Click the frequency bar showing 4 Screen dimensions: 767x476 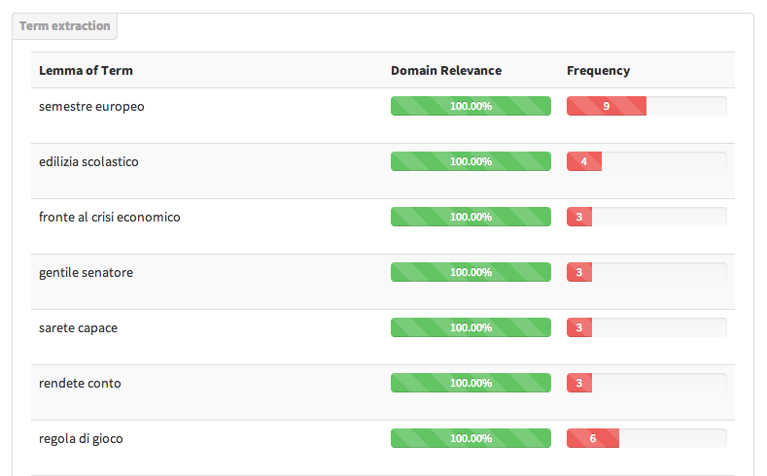click(x=646, y=161)
